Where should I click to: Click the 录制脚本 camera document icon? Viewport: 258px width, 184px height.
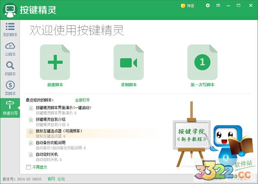point(129,62)
